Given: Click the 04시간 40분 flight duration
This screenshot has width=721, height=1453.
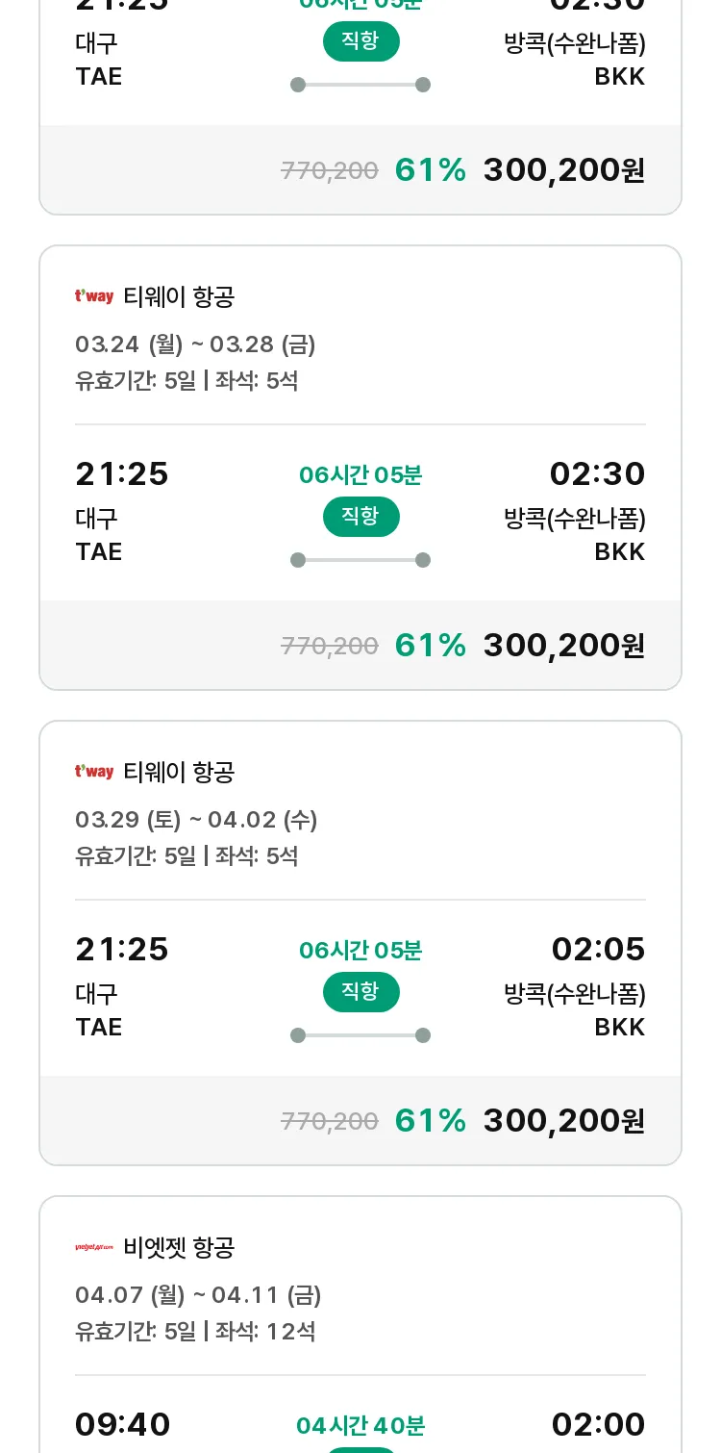Looking at the screenshot, I should (x=360, y=1425).
